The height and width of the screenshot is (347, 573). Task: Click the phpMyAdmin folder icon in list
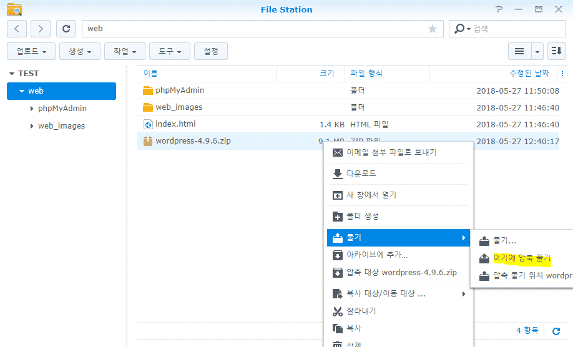pyautogui.click(x=148, y=90)
